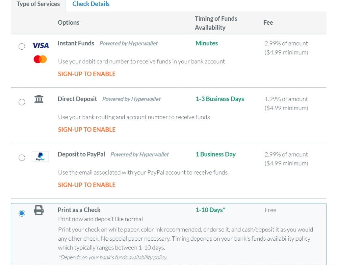Click Sign-Up to Enable under Deposit to PayPal

click(x=87, y=185)
